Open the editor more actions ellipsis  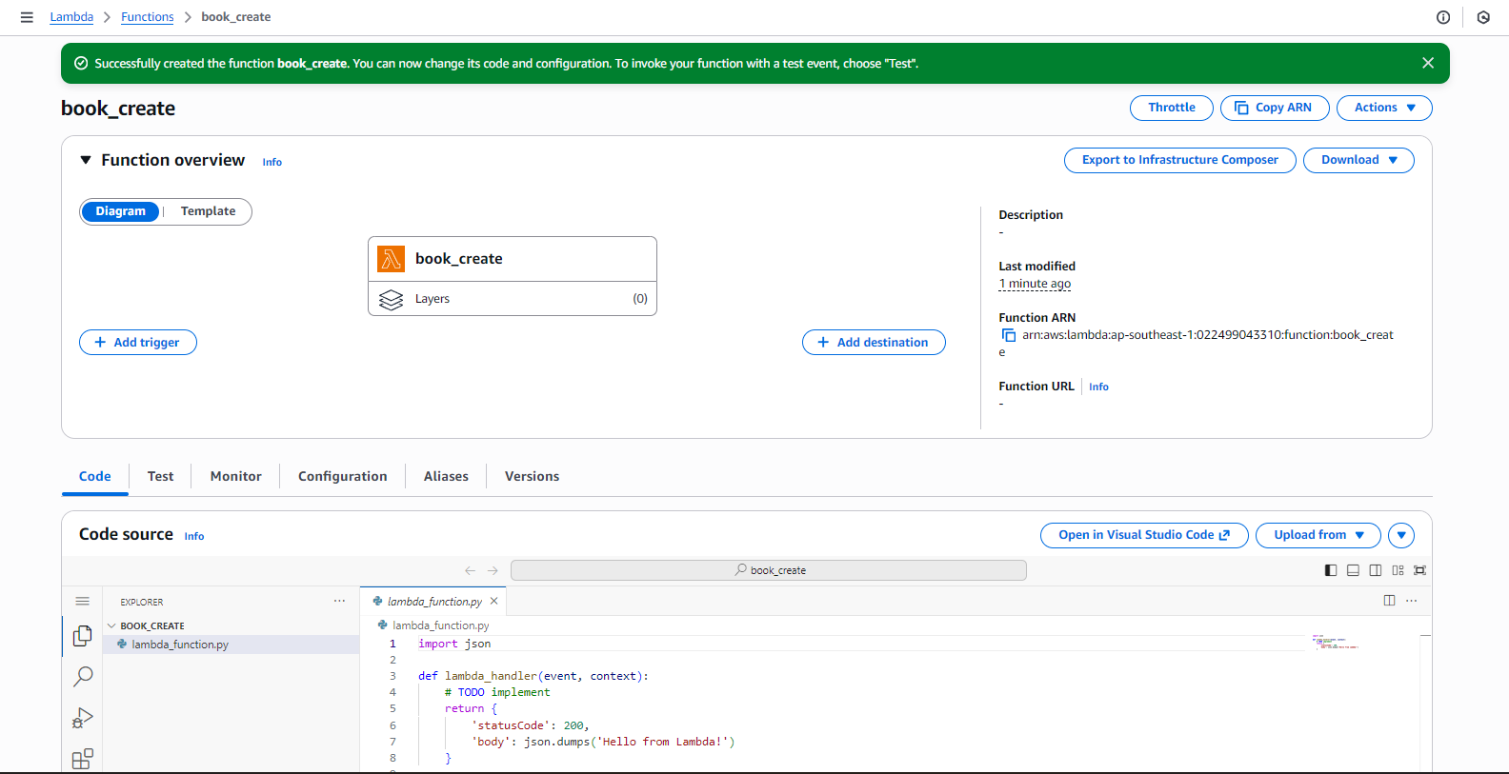tap(1412, 601)
